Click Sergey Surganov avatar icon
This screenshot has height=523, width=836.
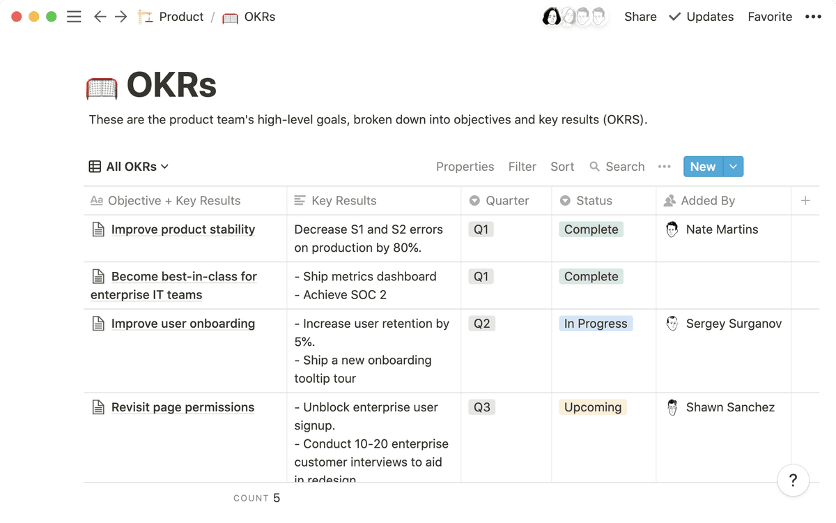coord(672,324)
